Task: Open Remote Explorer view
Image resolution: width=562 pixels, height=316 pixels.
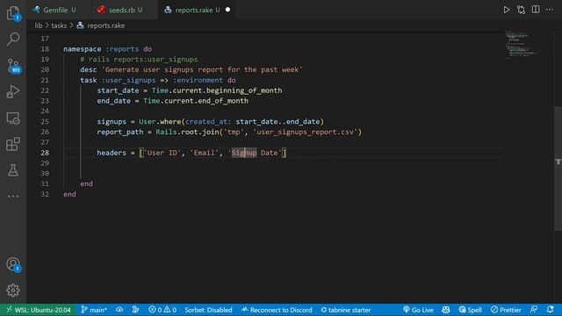Action: (13, 118)
